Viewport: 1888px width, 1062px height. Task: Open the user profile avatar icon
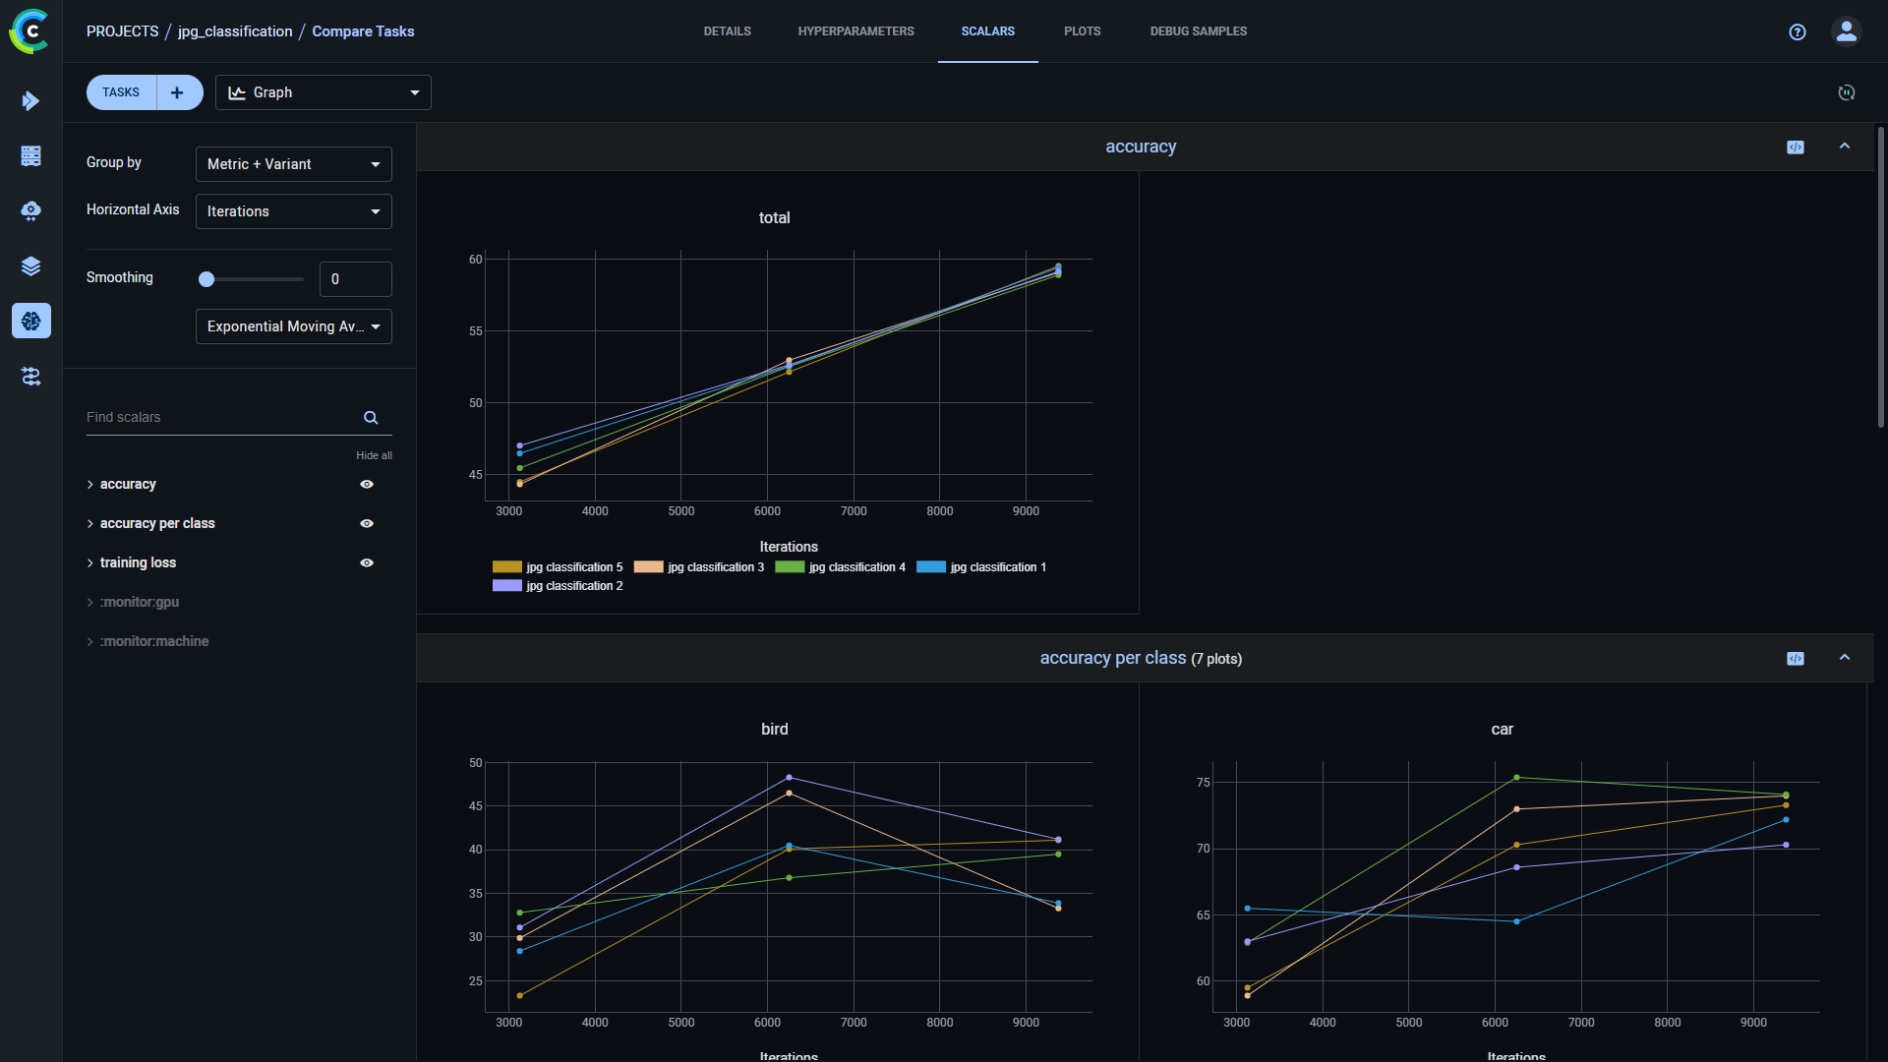tap(1847, 31)
